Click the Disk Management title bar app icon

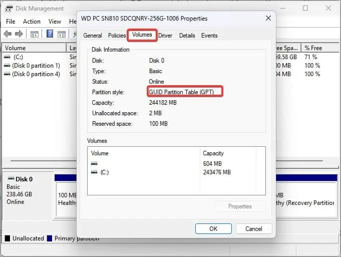(9, 9)
